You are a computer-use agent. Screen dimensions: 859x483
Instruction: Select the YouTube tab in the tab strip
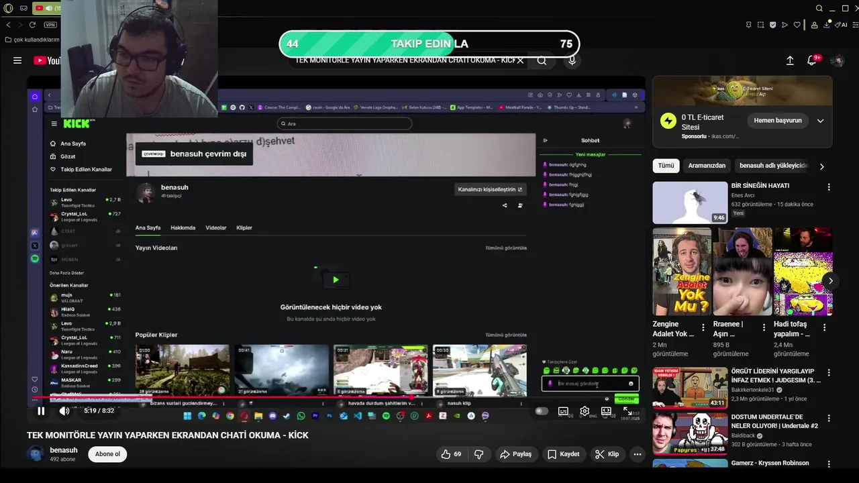(x=47, y=8)
